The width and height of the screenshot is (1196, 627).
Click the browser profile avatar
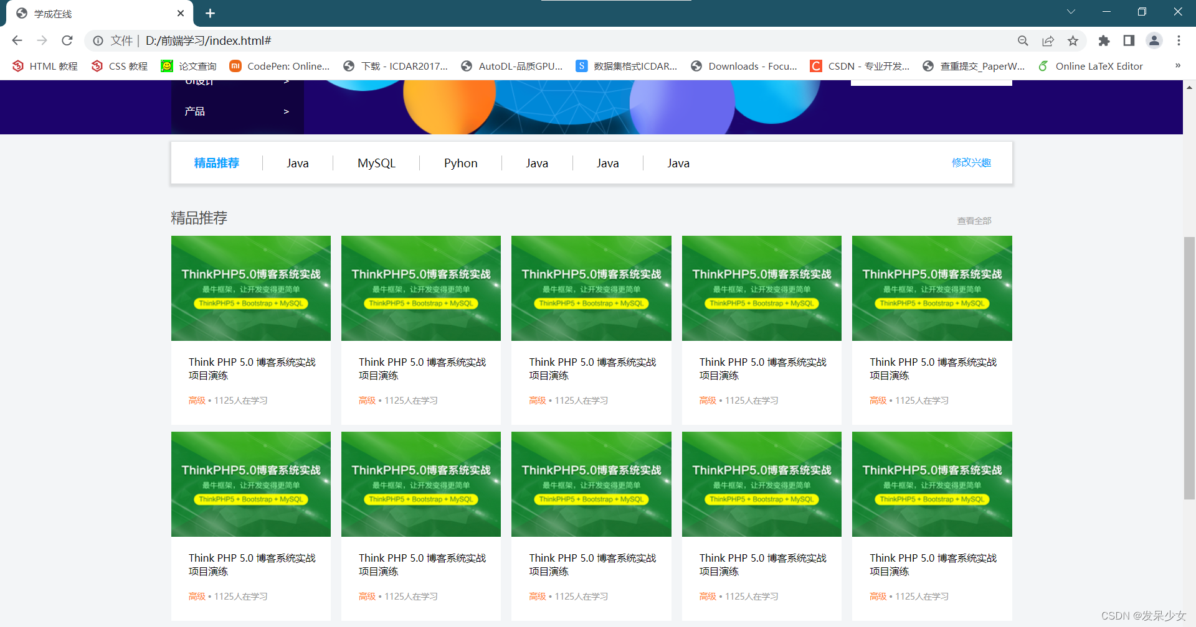point(1154,40)
